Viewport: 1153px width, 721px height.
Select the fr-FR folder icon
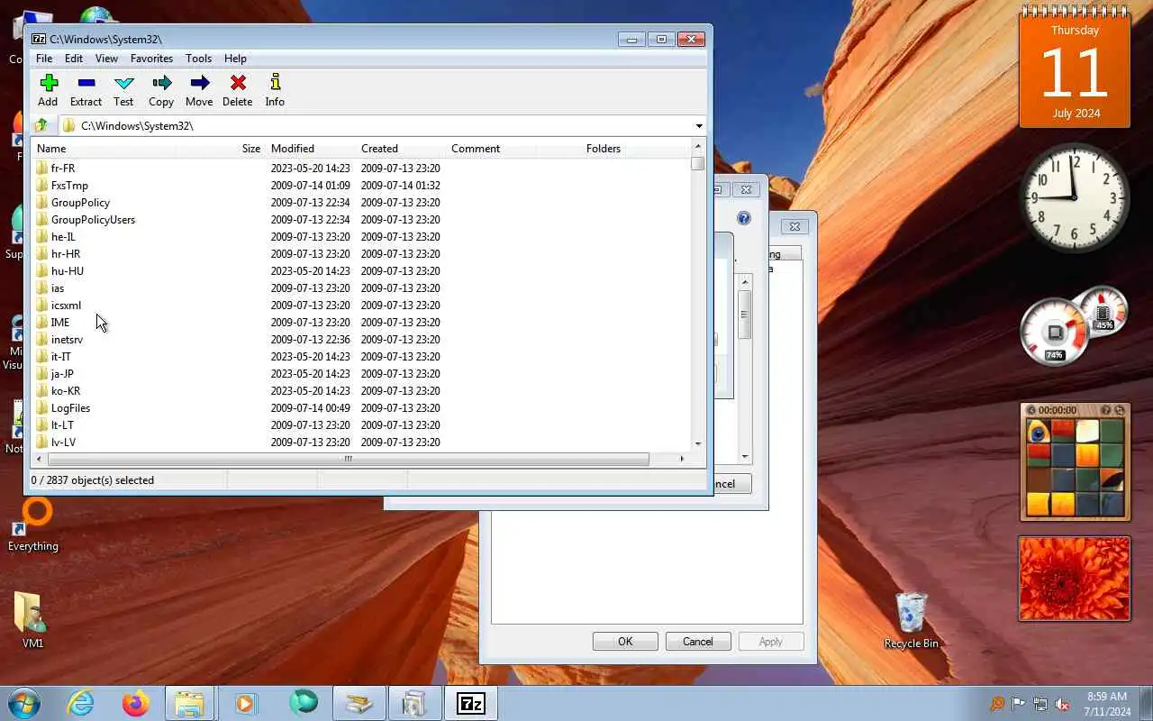click(41, 168)
